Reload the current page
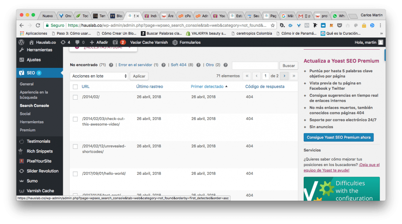402x224 pixels. [x=38, y=25]
